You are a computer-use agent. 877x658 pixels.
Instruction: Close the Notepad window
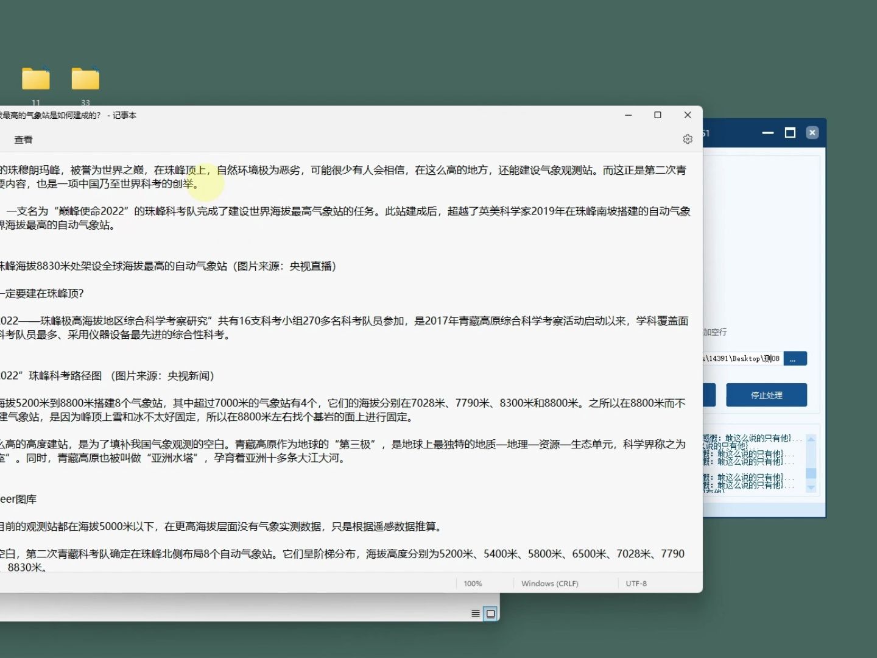coord(688,115)
